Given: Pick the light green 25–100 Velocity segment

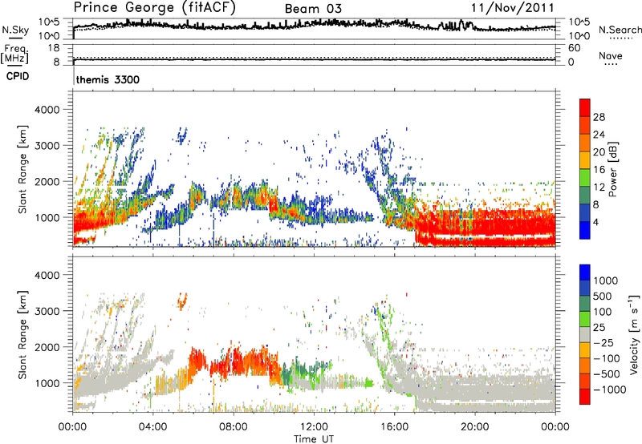Looking at the screenshot, I should (x=585, y=319).
